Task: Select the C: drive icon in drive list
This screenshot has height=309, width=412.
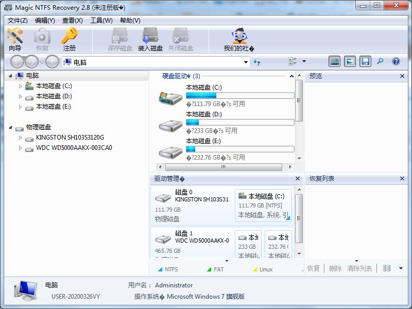Action: (170, 98)
